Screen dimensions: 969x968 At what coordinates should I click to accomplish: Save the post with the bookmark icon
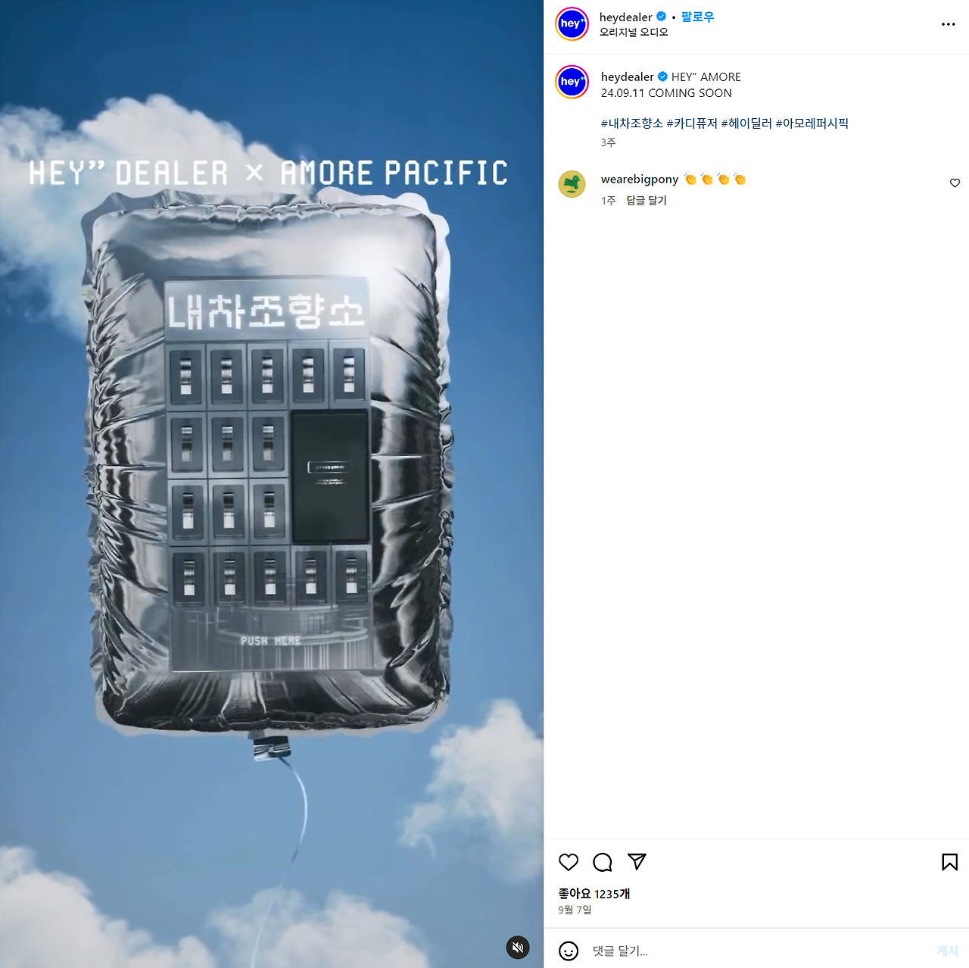pyautogui.click(x=949, y=862)
